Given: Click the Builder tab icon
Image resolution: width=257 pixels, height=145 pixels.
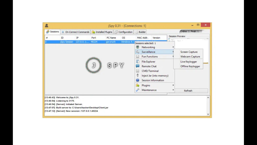Looking at the screenshot, I should 137,32.
